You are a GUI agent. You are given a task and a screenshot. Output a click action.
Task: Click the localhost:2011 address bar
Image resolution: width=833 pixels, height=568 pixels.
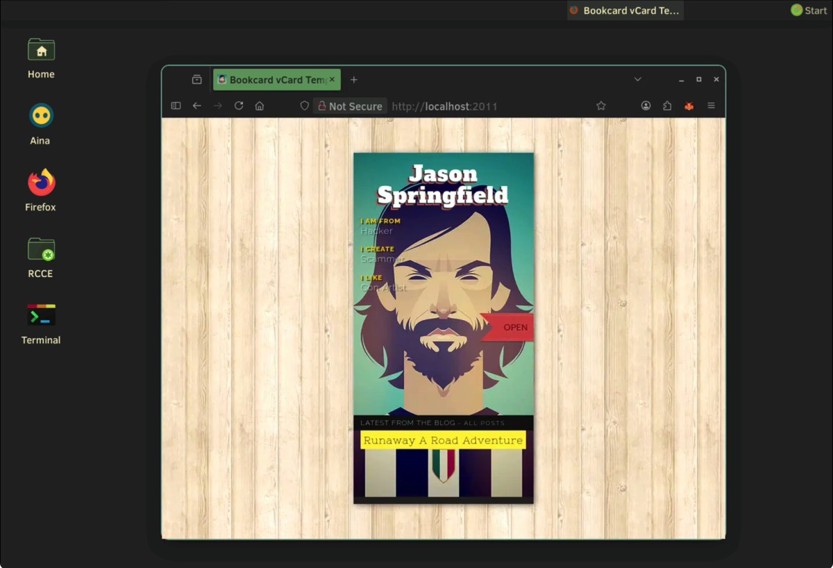(x=486, y=106)
